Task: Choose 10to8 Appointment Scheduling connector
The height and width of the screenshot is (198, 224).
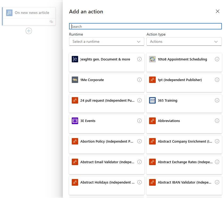Action: 184,63
